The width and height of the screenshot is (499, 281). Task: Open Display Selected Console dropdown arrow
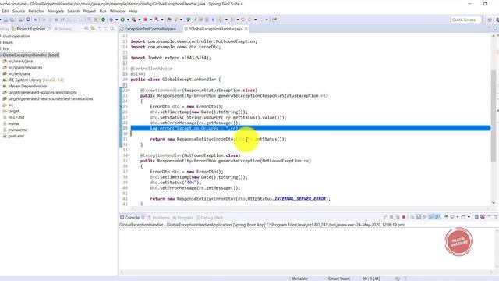(458, 217)
